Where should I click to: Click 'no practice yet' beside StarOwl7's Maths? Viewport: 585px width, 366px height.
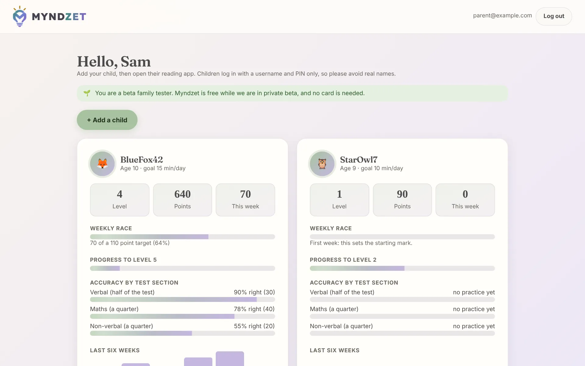tap(474, 309)
